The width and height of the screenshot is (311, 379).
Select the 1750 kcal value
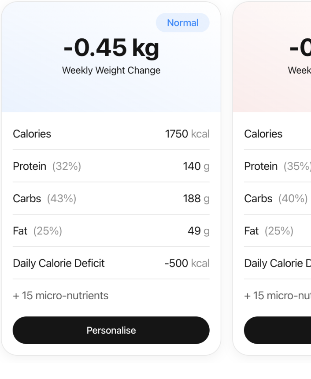click(x=188, y=134)
